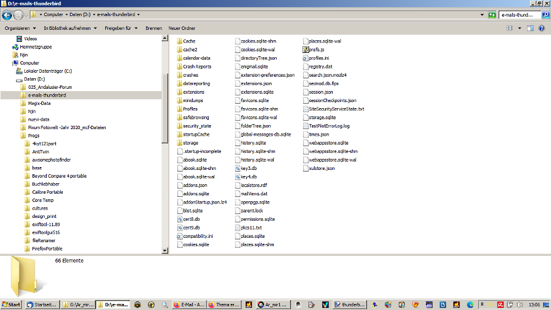Image resolution: width=551 pixels, height=310 pixels.
Task: Open the Freigeben für dropdown
Action: coord(121,28)
